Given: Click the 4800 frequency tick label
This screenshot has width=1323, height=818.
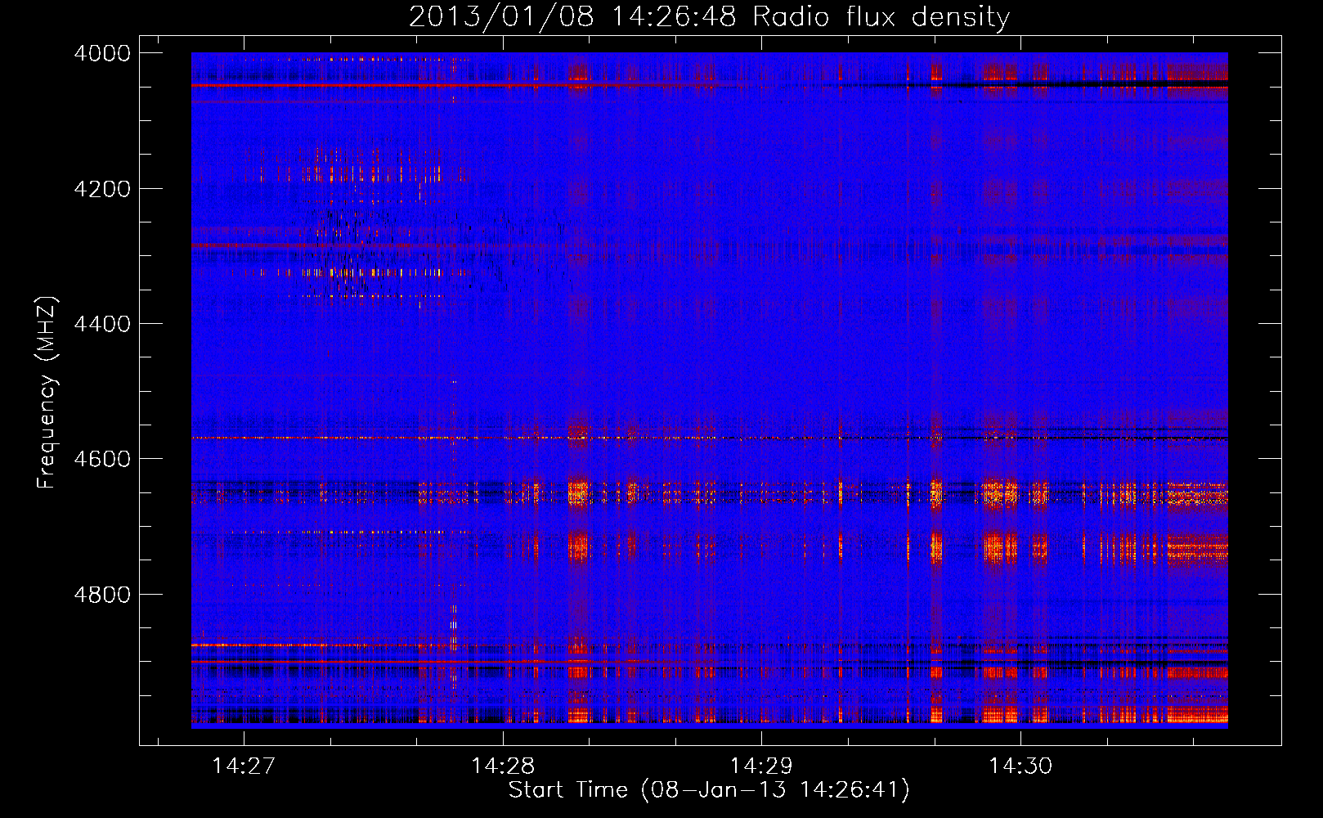Looking at the screenshot, I should click(x=101, y=594).
